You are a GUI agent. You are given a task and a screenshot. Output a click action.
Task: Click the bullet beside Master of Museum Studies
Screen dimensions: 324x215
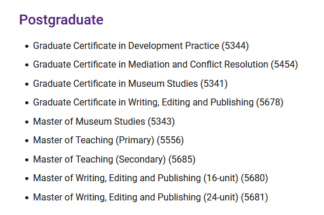click(x=27, y=122)
